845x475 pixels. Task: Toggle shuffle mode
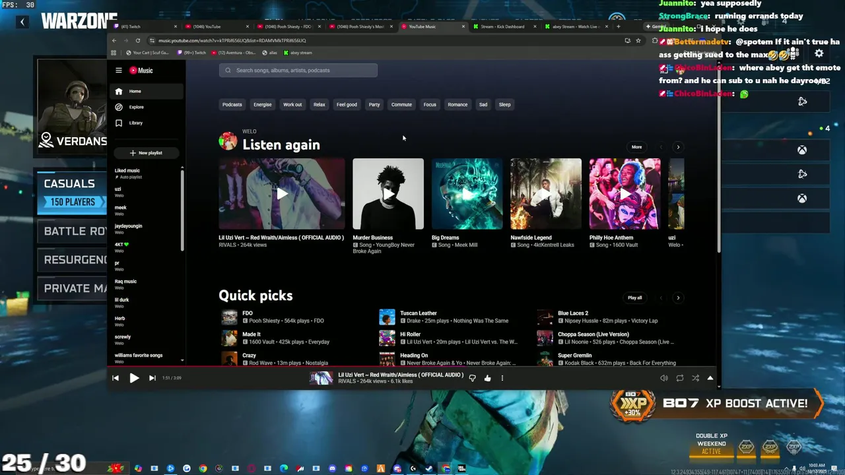(x=695, y=378)
